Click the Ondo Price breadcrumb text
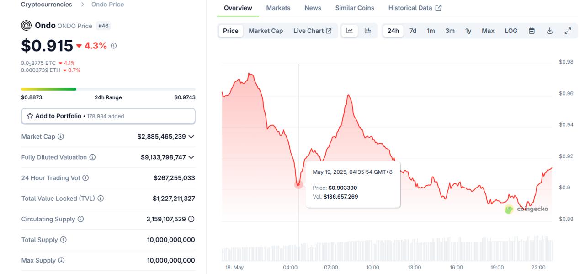Image resolution: width=585 pixels, height=274 pixels. click(x=107, y=4)
